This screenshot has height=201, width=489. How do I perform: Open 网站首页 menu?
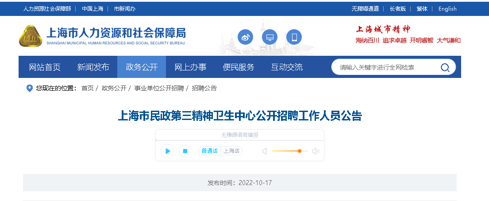tap(45, 67)
